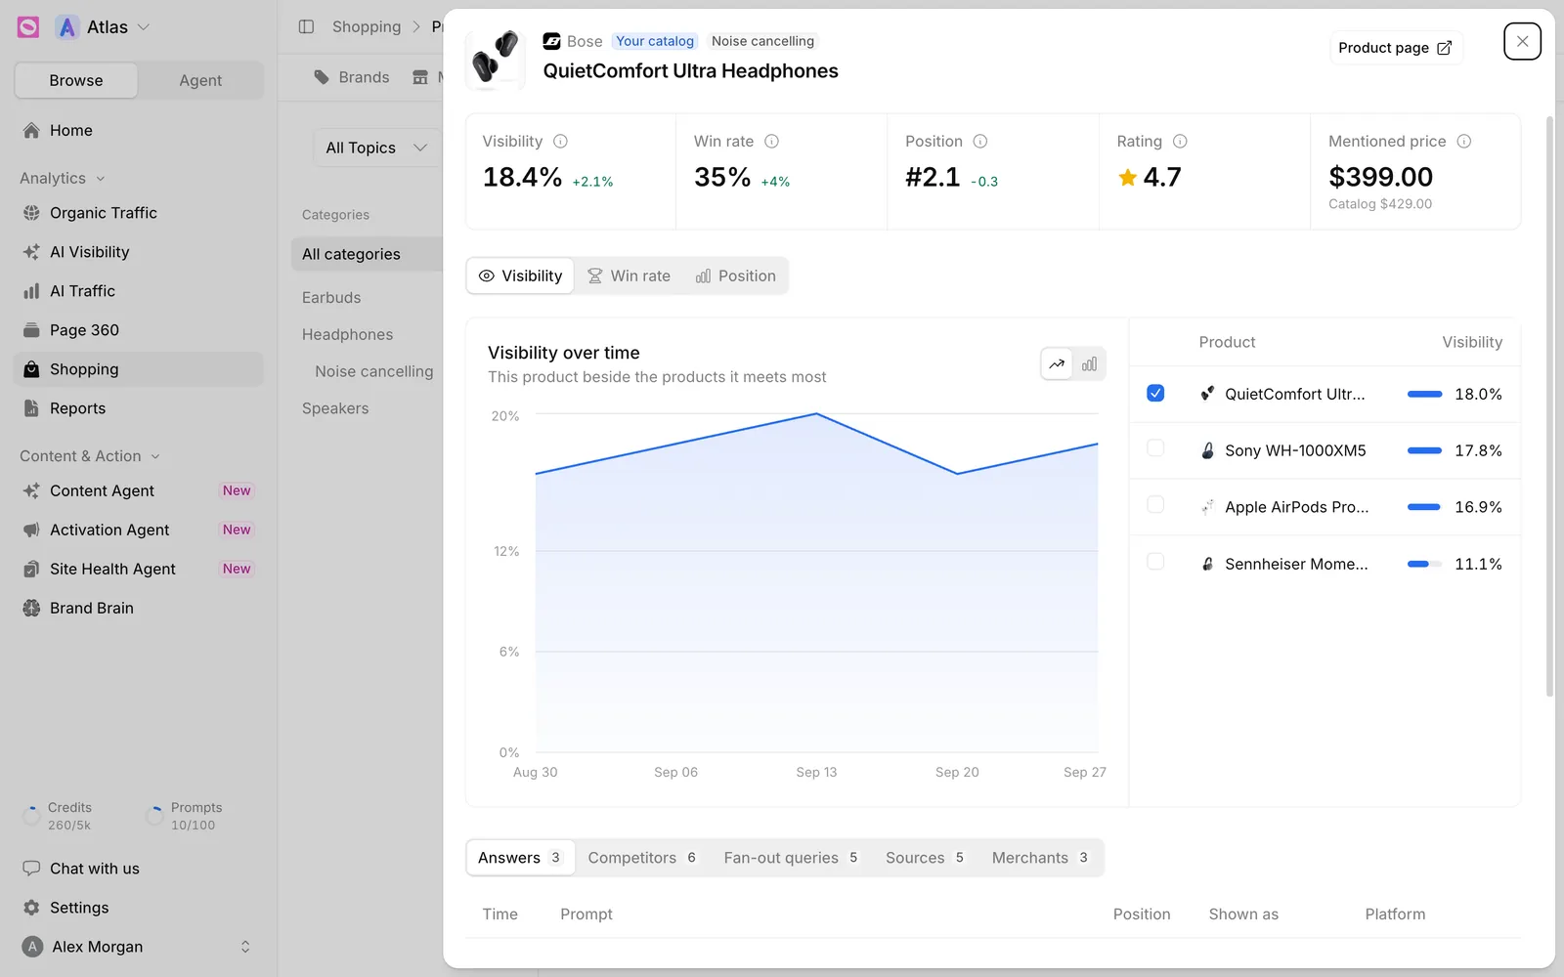
Task: Expand Alex Morgan account menu
Action: [139, 947]
